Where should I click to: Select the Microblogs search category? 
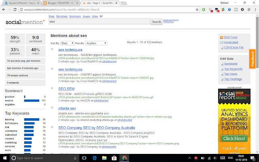(x=62, y=16)
